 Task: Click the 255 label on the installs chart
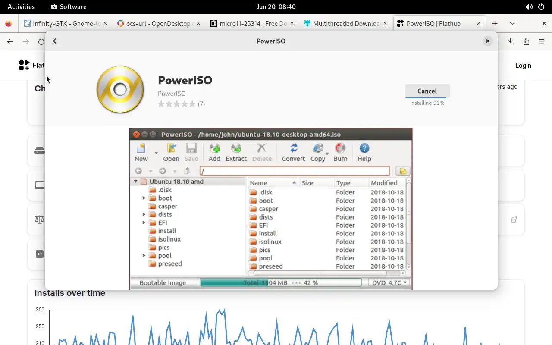click(40, 326)
